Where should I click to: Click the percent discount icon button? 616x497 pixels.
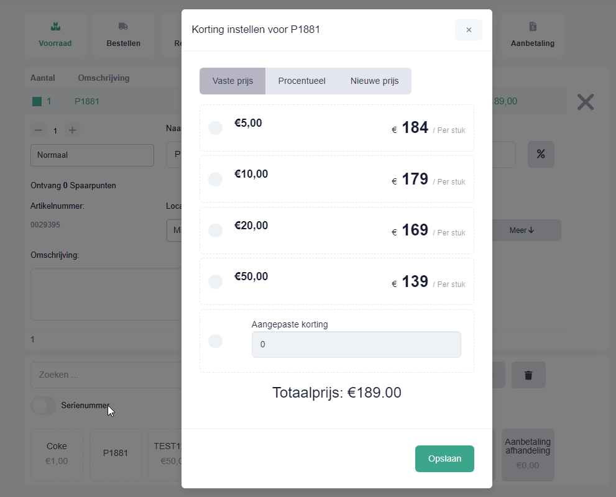tap(541, 154)
